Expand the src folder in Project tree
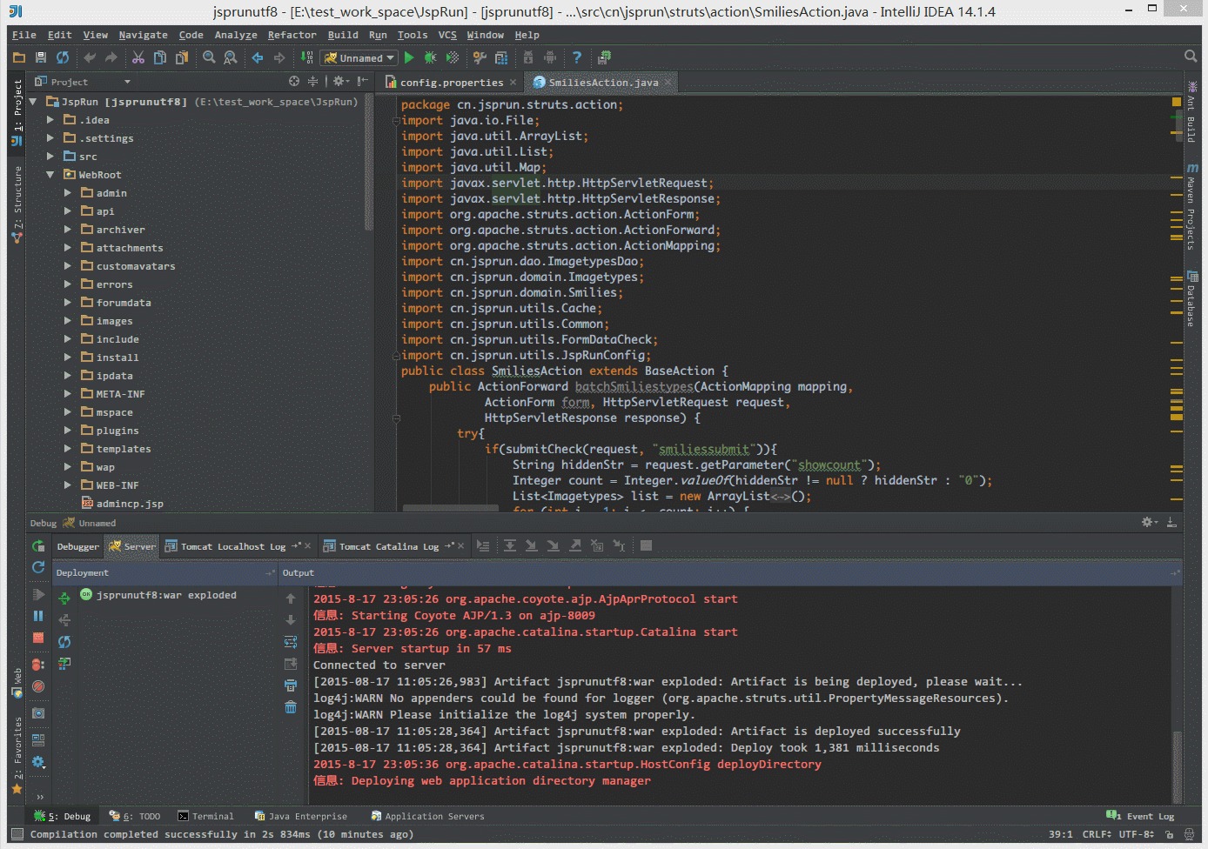This screenshot has width=1208, height=849. 50,157
